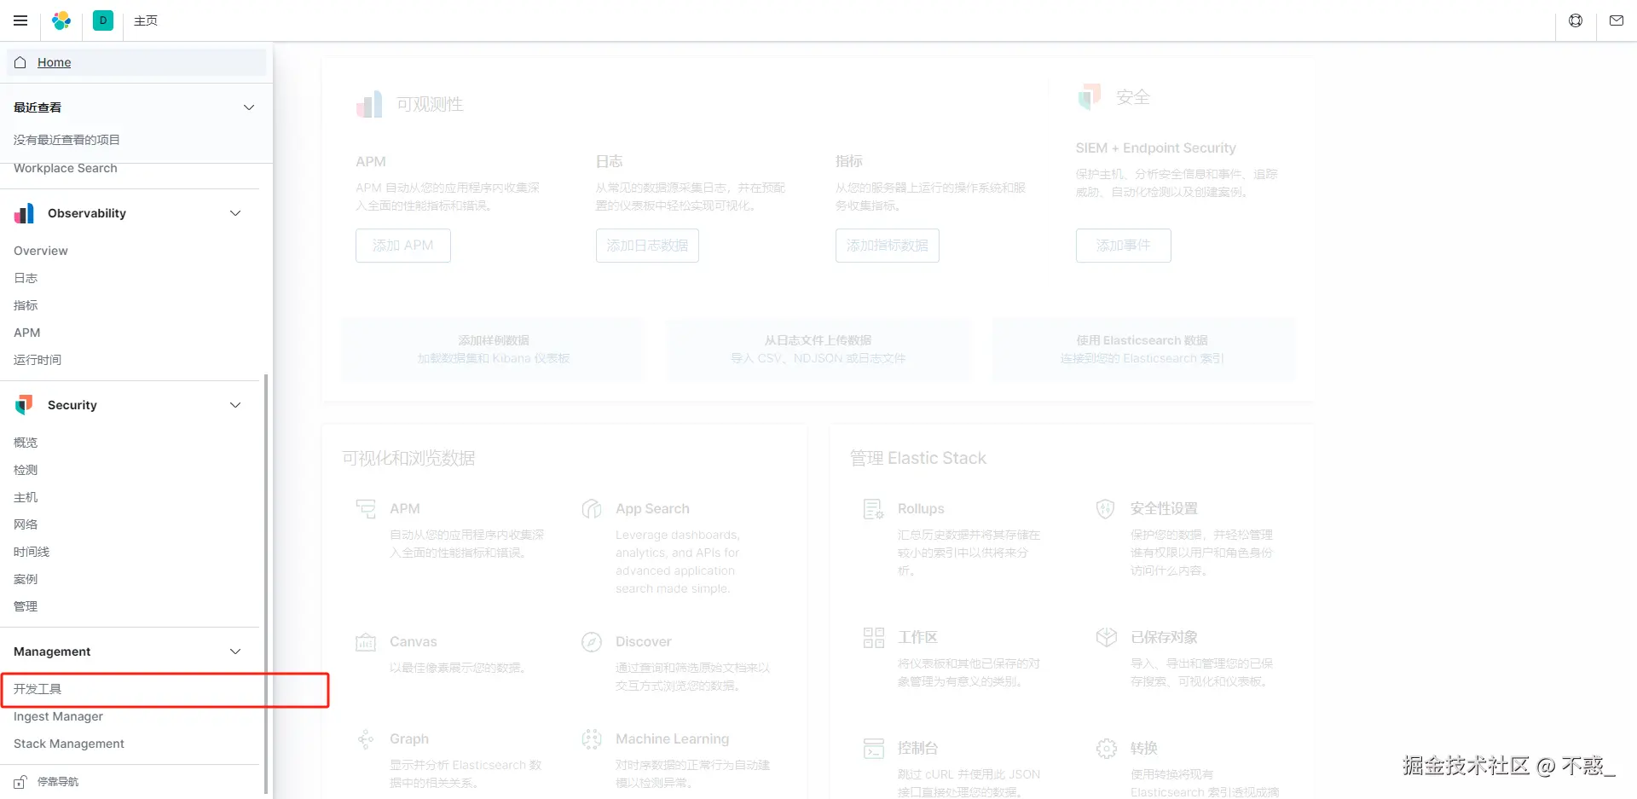Click the 停靠导航 dock navigation label

(58, 781)
